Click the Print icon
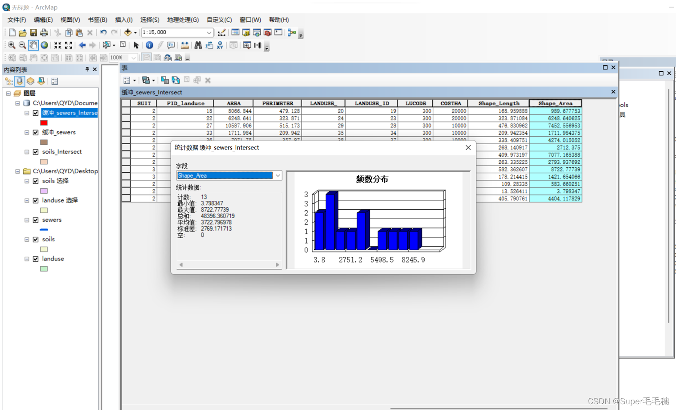Viewport: 676px width, 410px height. 44,32
